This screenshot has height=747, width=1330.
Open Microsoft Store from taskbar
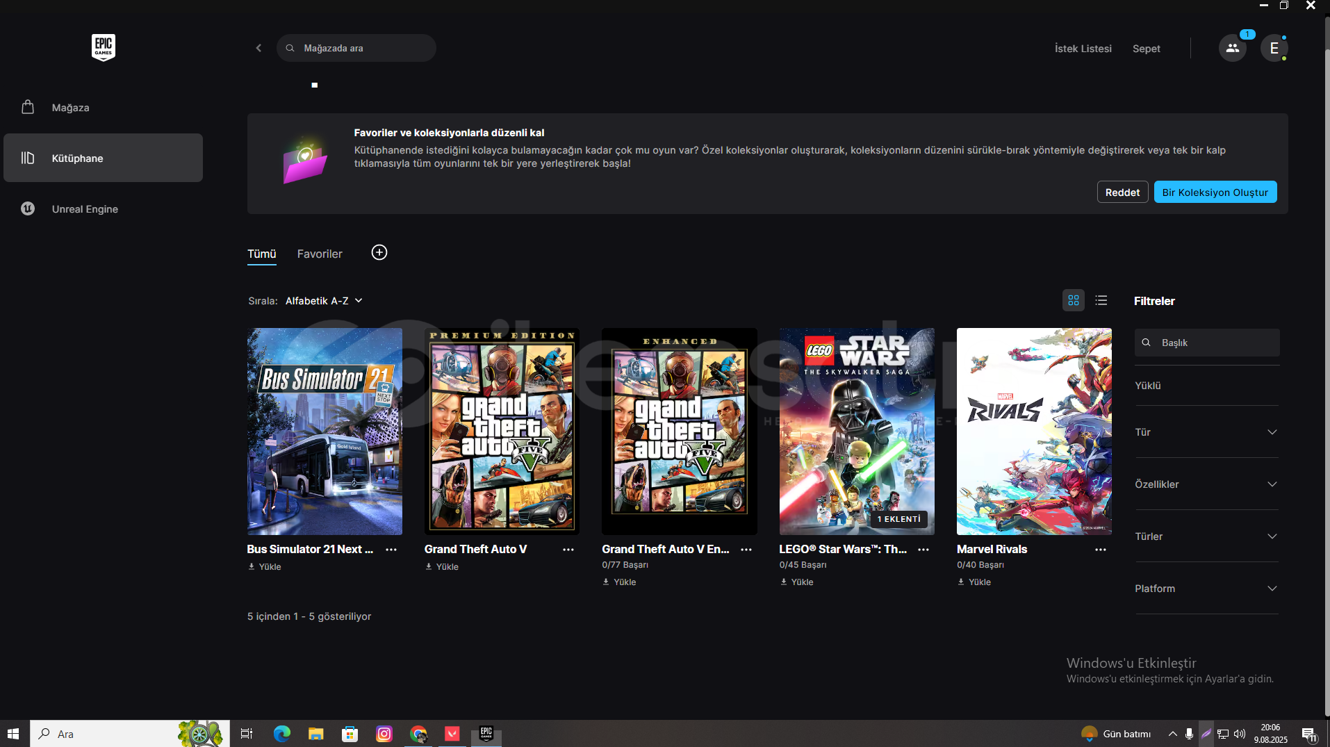click(350, 734)
